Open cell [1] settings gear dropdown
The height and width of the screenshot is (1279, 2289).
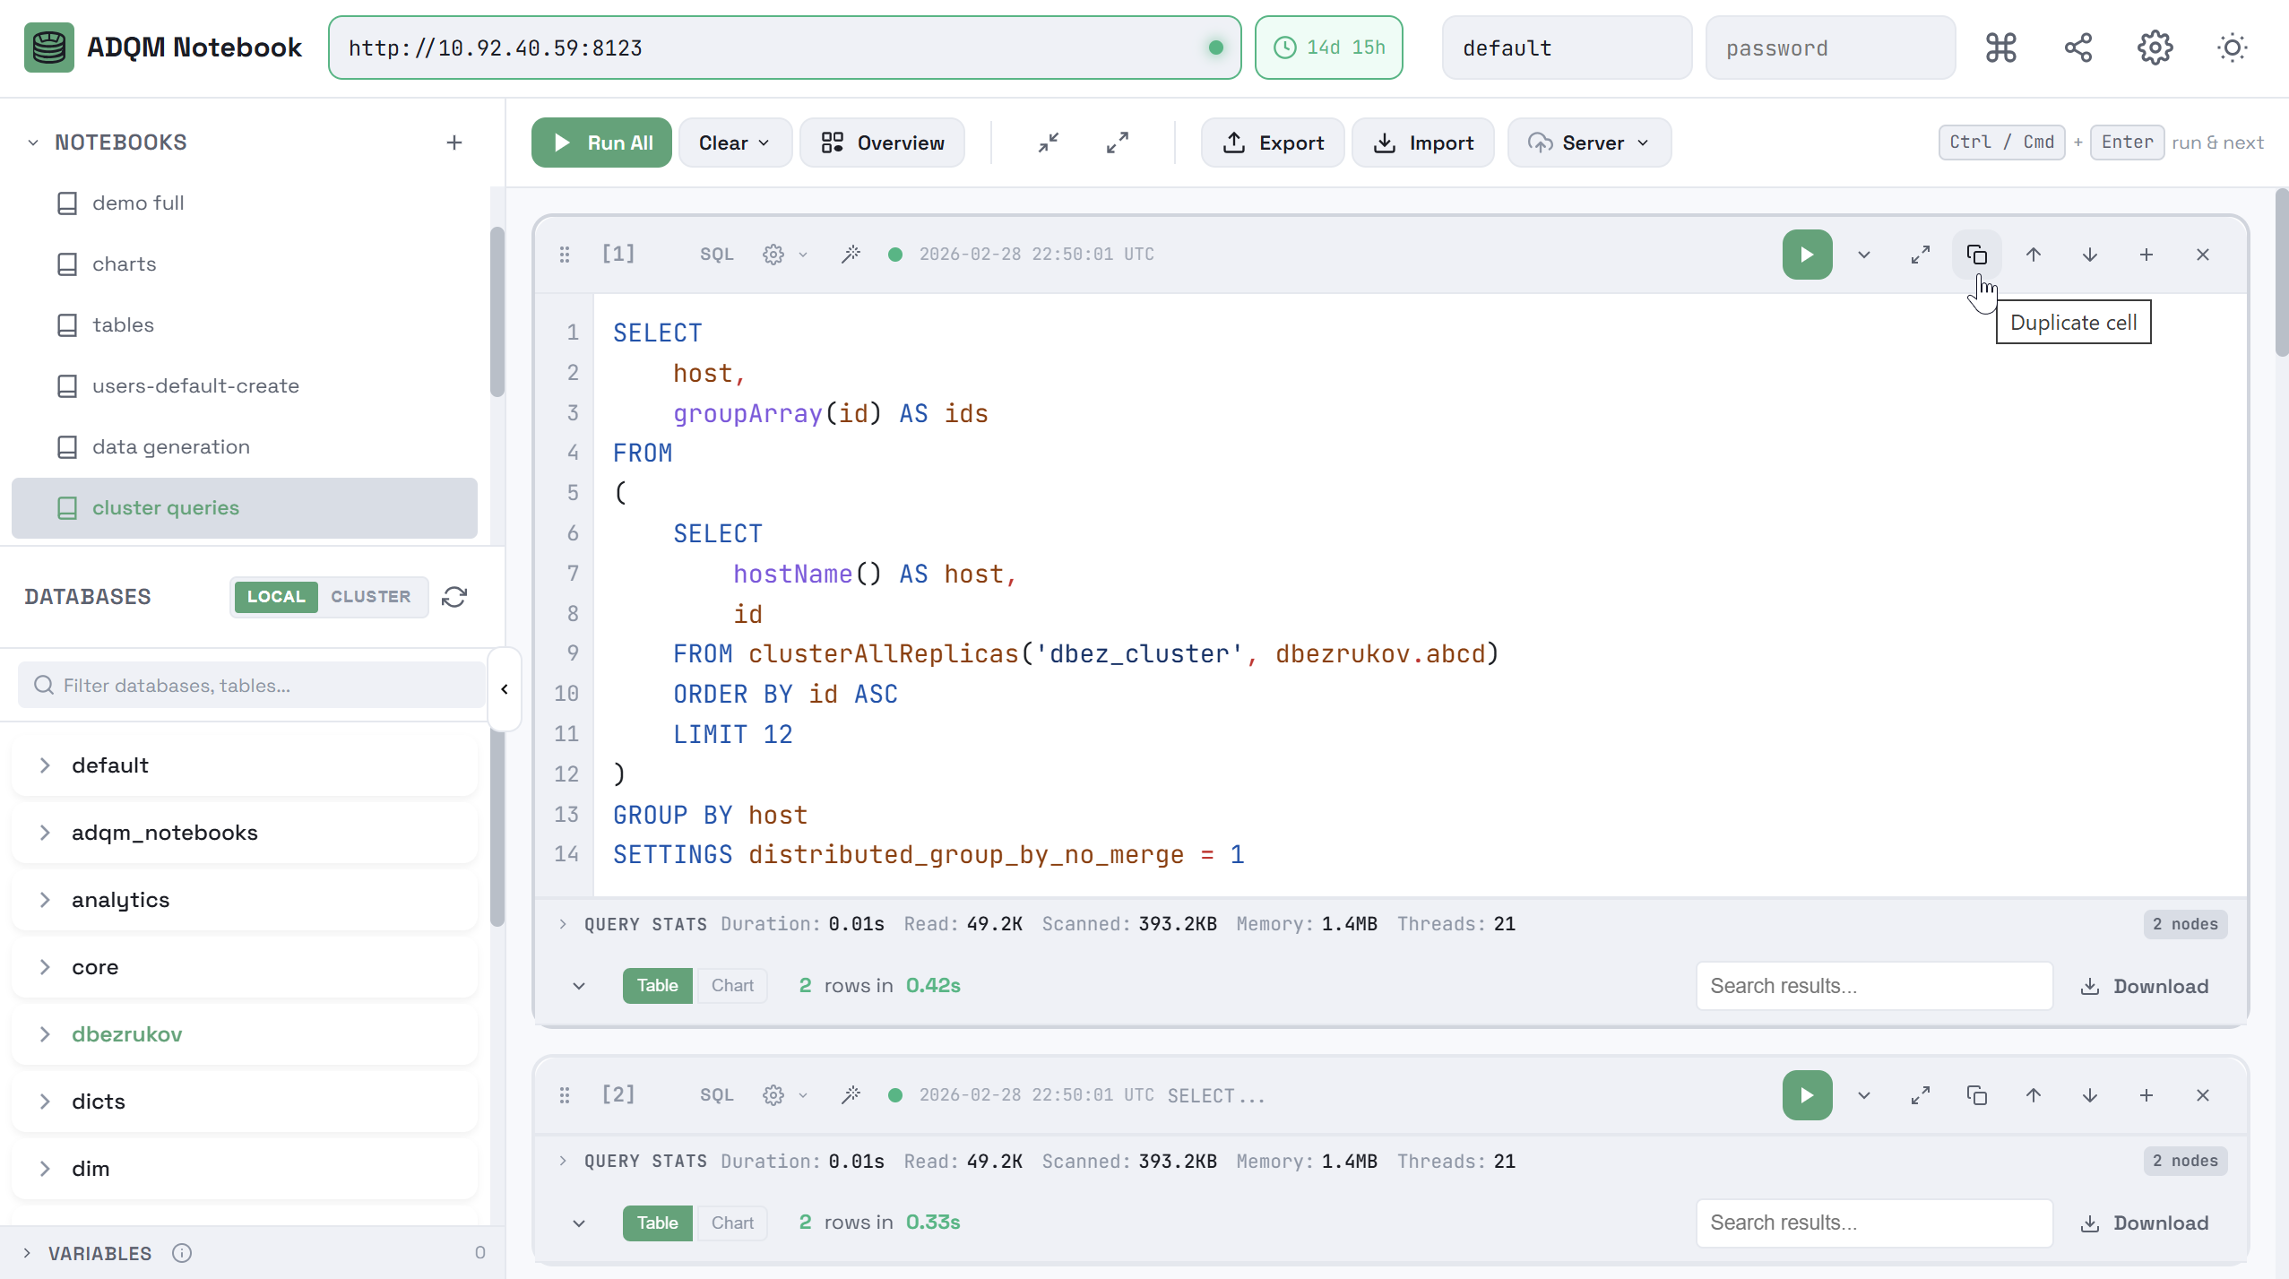(785, 255)
